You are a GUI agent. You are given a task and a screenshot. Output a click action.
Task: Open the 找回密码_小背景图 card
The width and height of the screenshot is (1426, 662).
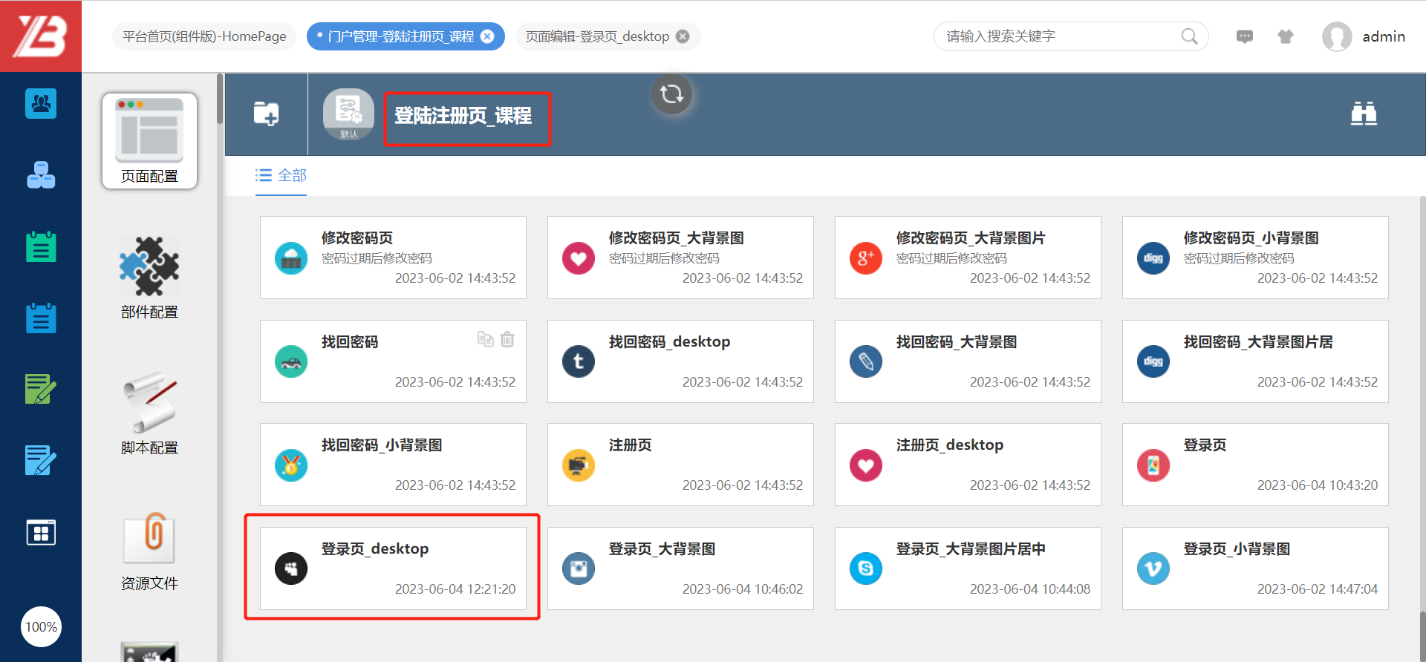(x=393, y=465)
